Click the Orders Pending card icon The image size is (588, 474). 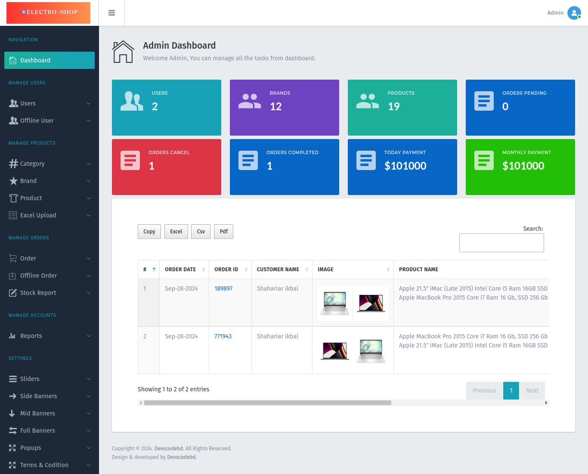tap(484, 101)
